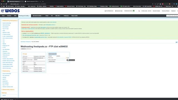Viewport: 178px width, 100px height.
Task: Open the Nástroje sidebar heading
Action: click(x=4, y=93)
